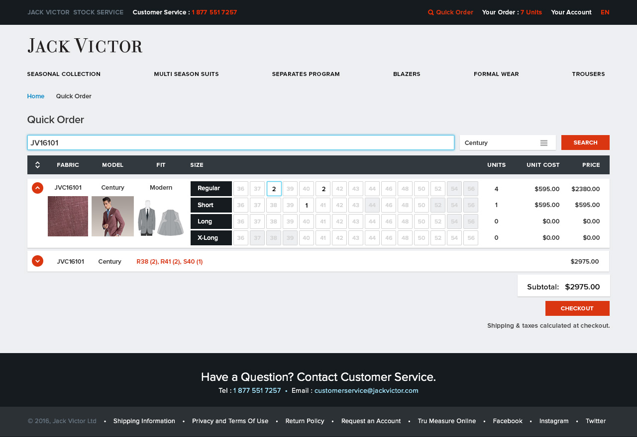Screen dimensions: 637x437
Task: Switch language via EN link
Action: pyautogui.click(x=605, y=12)
